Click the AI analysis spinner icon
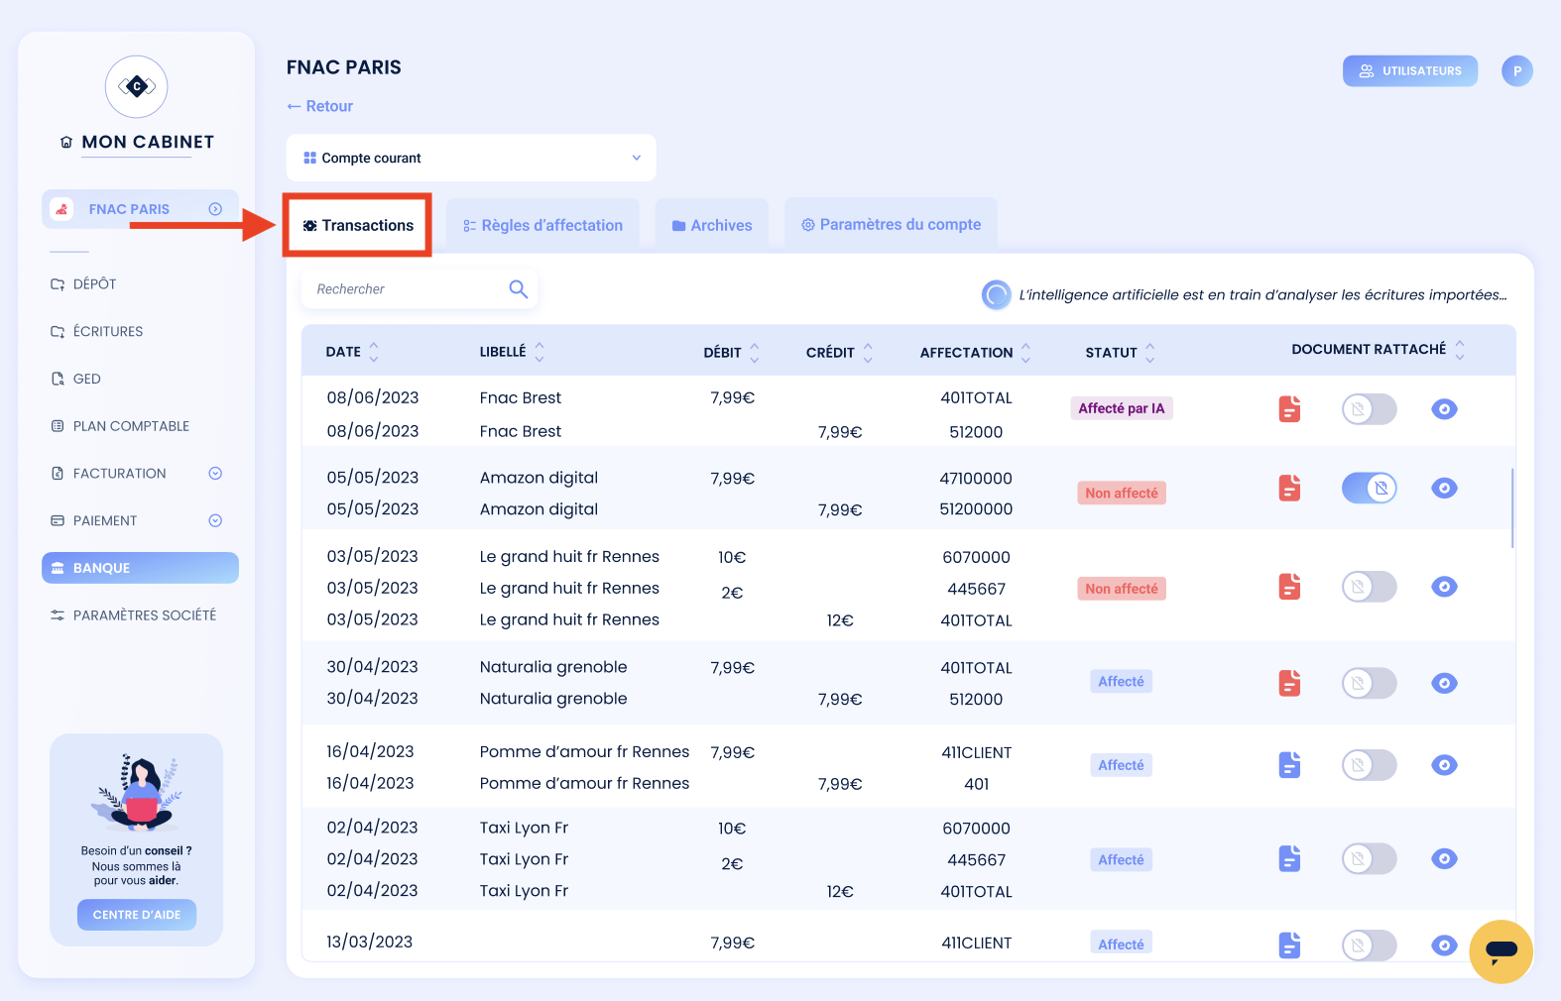Viewport: 1561px width, 1001px height. [996, 294]
